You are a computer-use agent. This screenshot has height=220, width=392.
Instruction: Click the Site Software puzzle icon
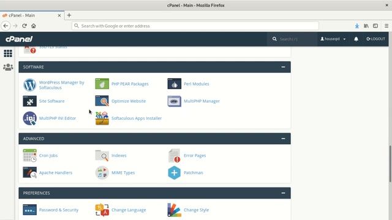pos(30,101)
